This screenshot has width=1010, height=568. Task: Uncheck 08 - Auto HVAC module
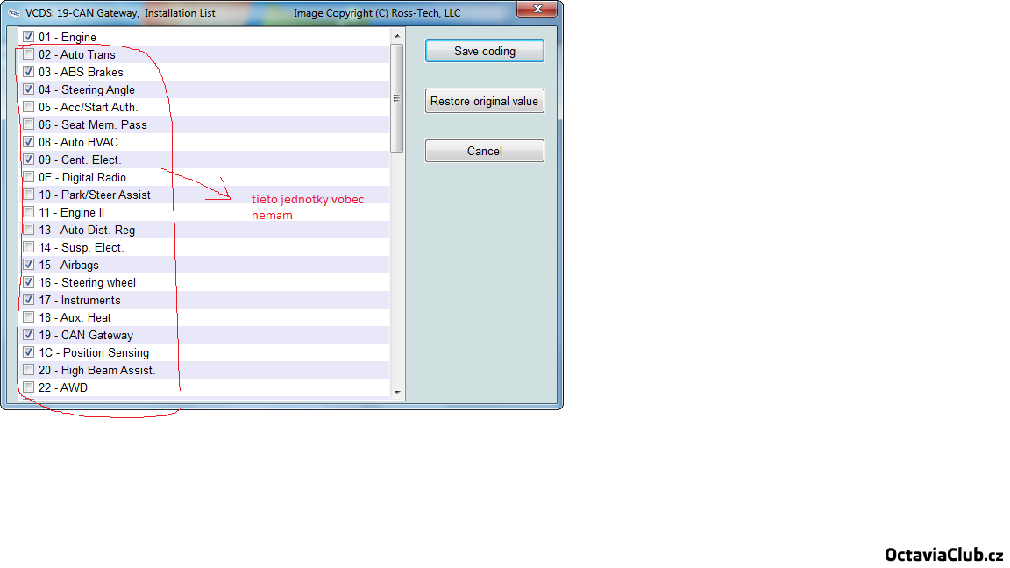point(29,142)
